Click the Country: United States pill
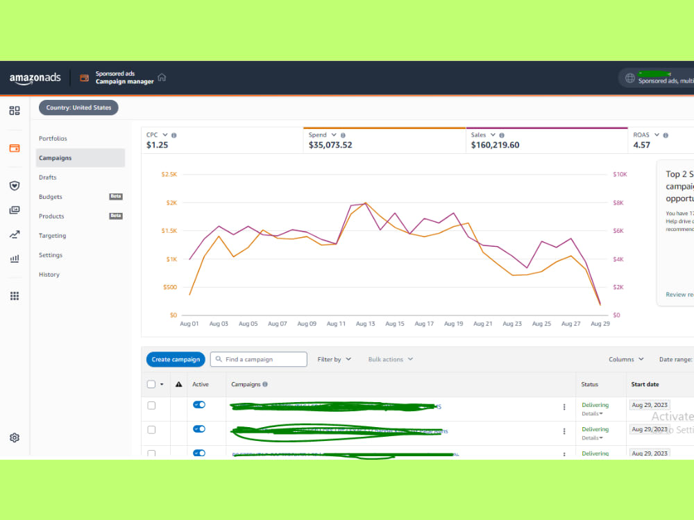694x520 pixels. (x=78, y=107)
